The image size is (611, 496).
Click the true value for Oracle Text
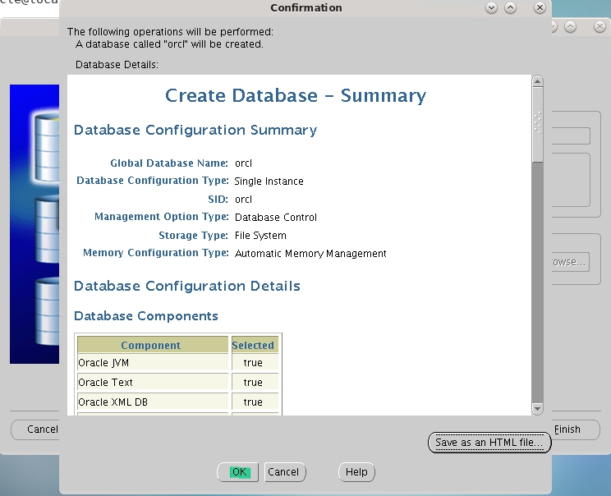253,382
